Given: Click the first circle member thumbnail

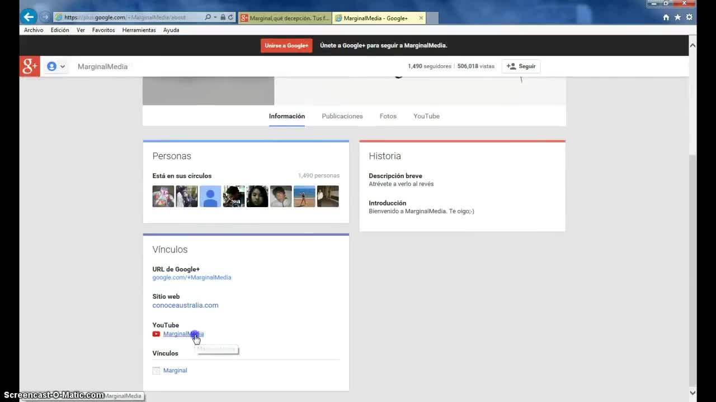Looking at the screenshot, I should coord(163,196).
